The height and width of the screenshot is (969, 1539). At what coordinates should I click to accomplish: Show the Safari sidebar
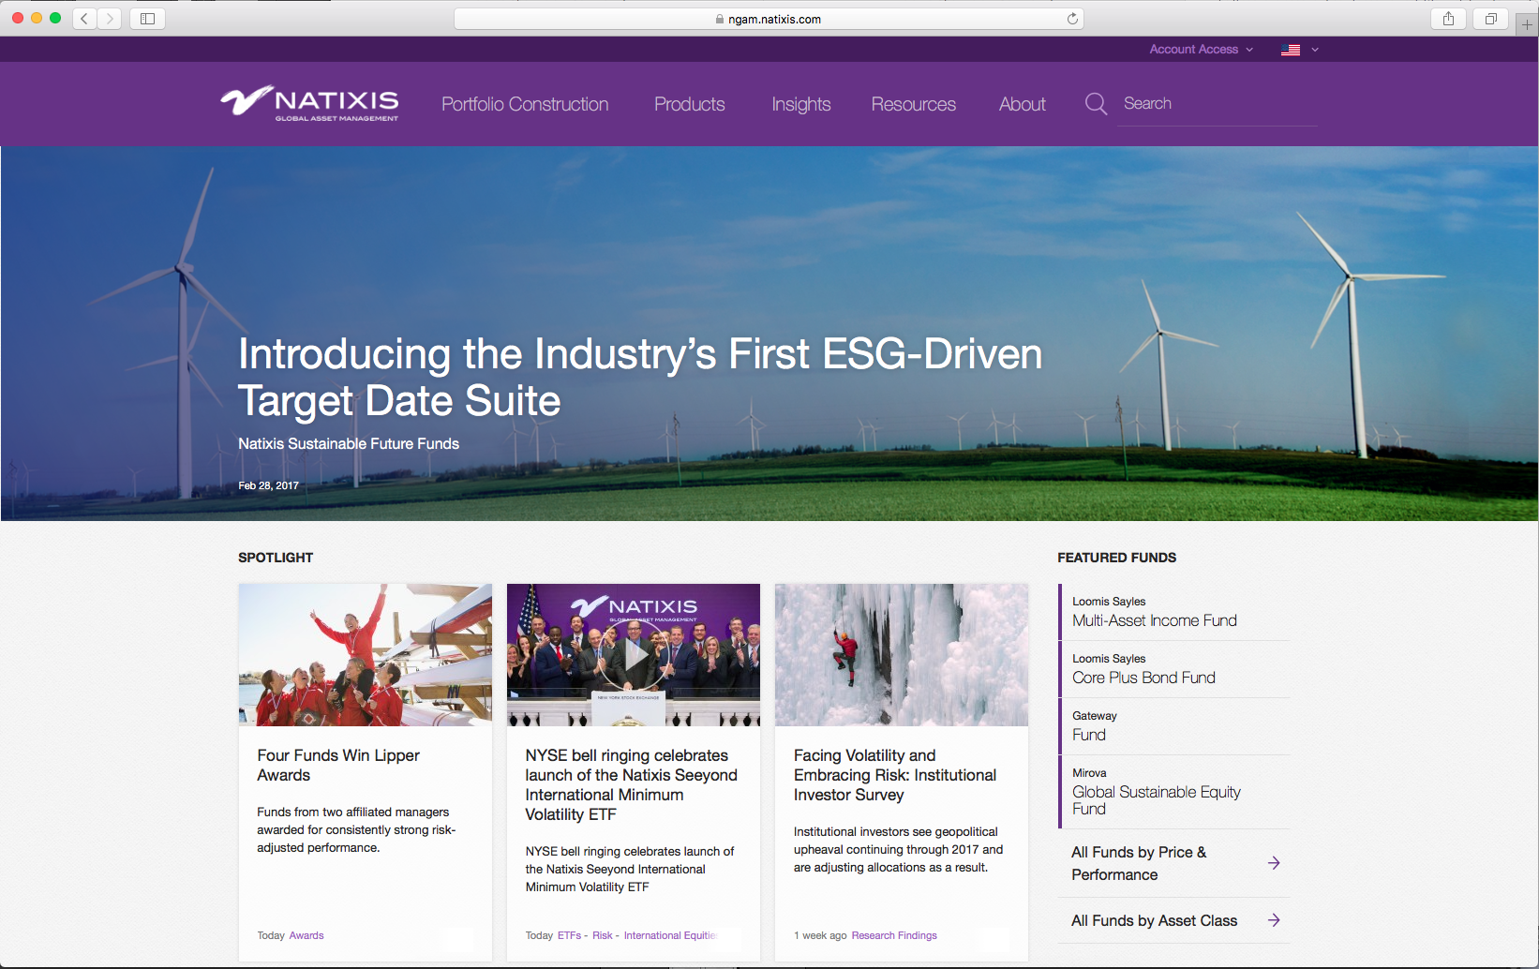147,19
